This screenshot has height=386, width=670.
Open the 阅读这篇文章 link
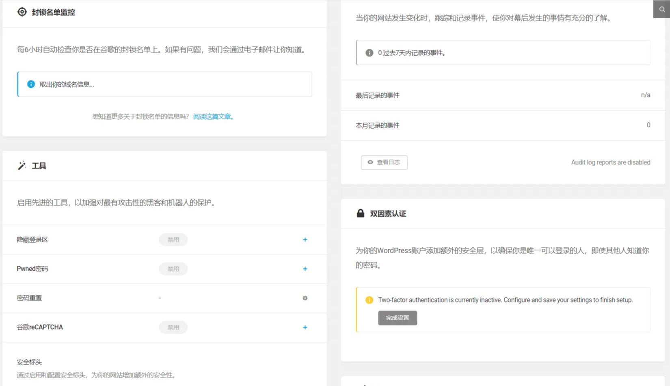point(214,116)
